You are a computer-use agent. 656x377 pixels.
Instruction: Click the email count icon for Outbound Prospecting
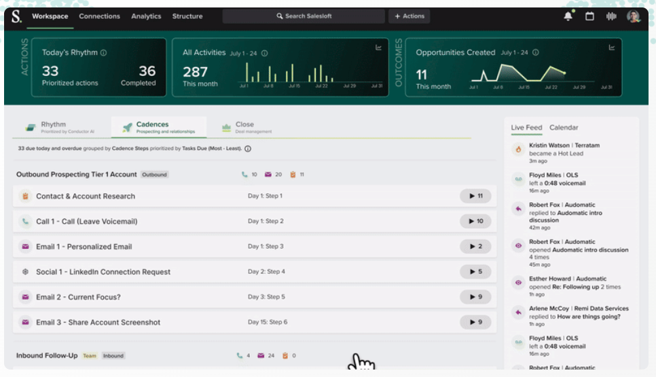268,174
